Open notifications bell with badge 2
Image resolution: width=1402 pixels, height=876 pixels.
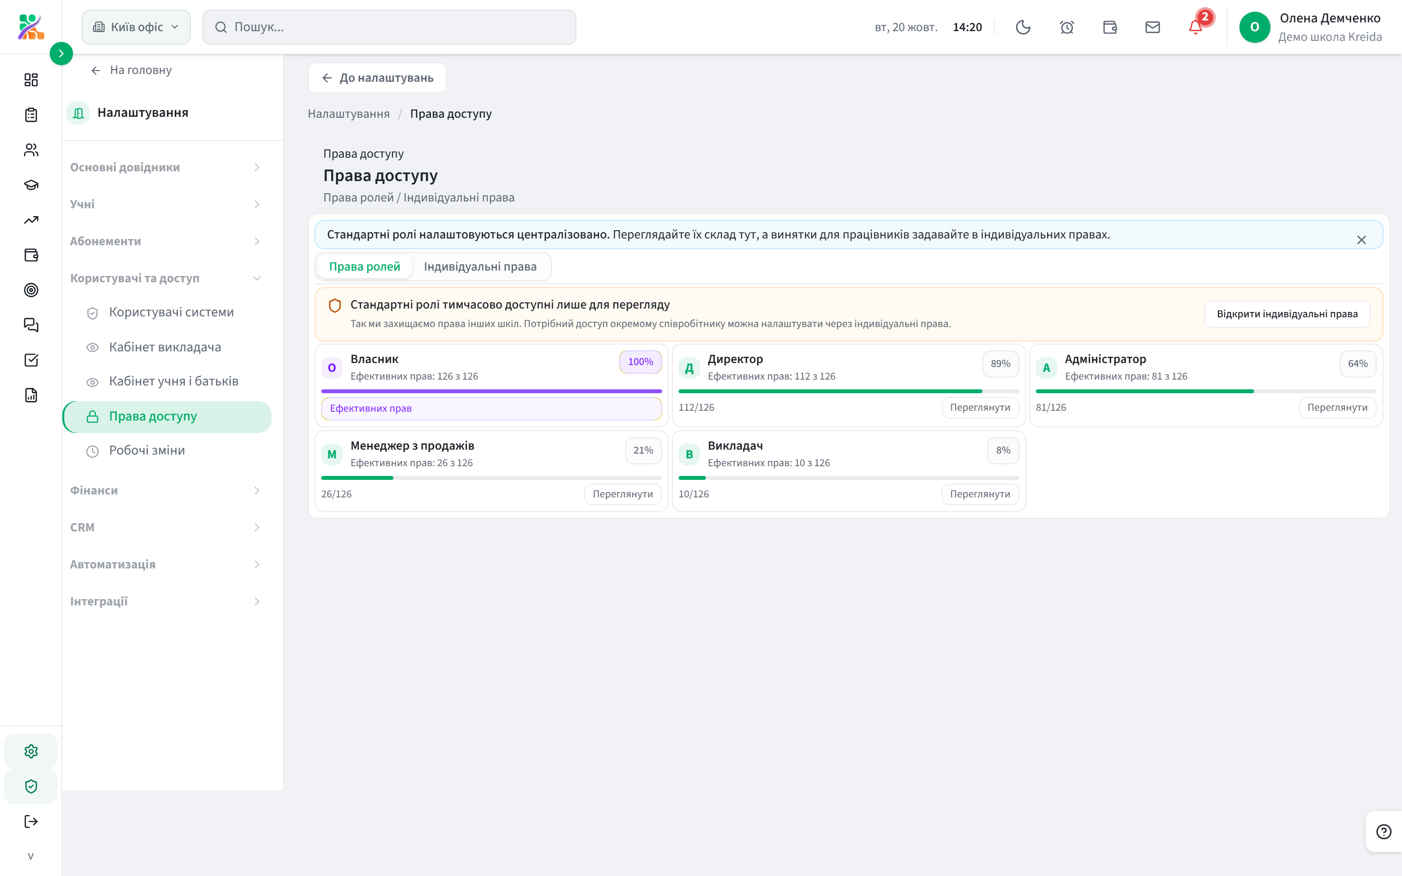[1196, 27]
